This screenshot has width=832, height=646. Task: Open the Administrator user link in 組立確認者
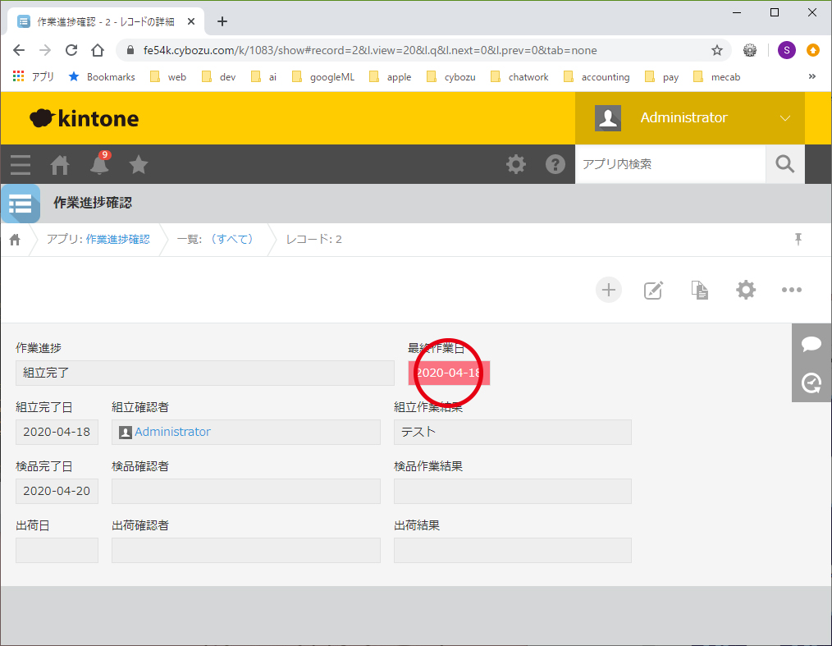(172, 432)
